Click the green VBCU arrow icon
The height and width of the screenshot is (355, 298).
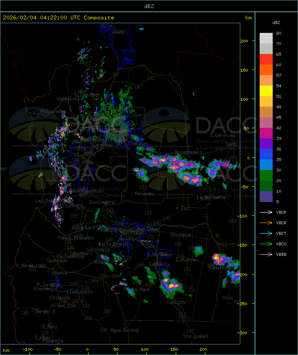coord(266,244)
